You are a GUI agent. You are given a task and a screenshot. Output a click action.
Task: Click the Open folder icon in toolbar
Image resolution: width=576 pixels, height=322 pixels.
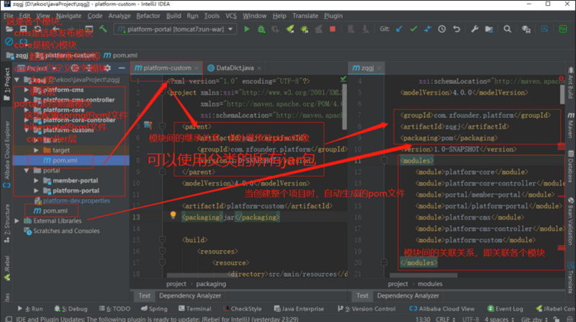tap(9, 29)
